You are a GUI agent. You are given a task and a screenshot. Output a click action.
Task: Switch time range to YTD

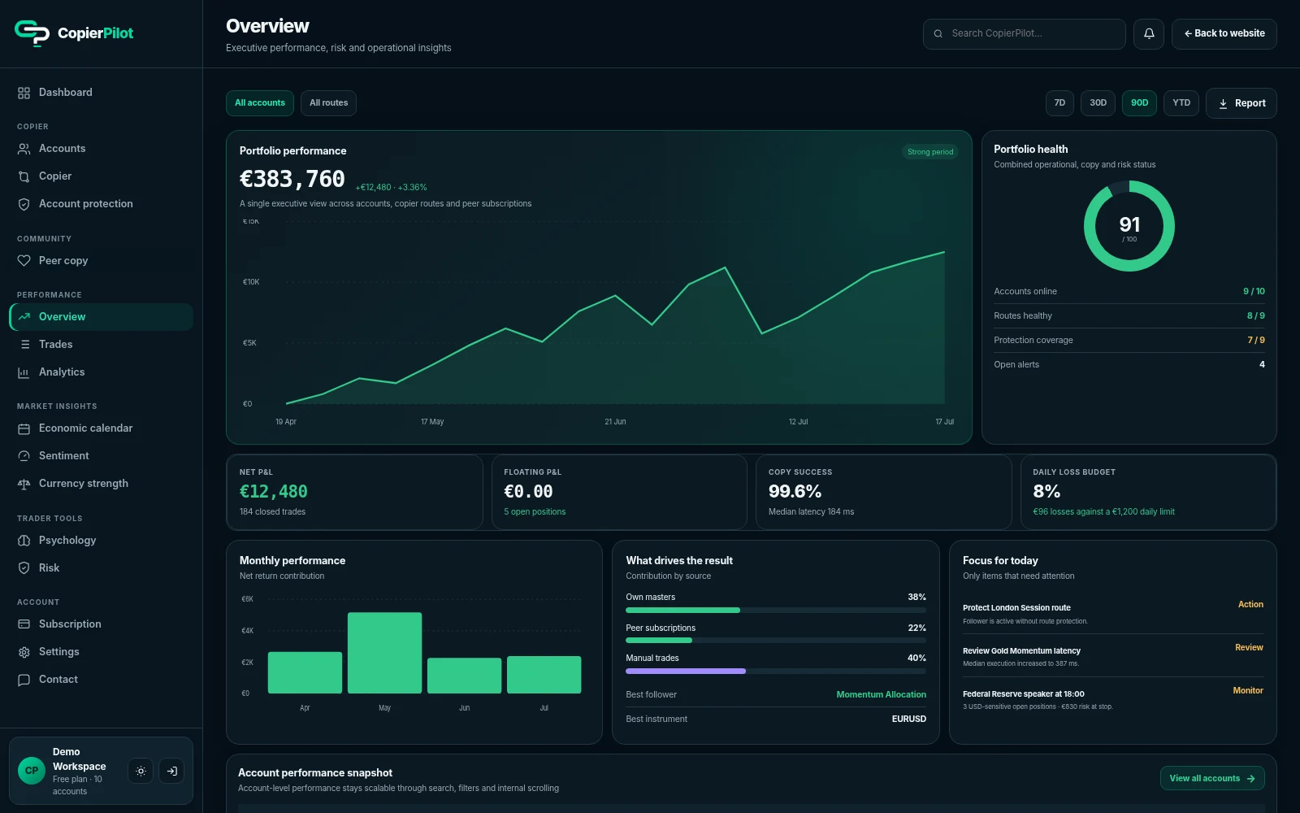pyautogui.click(x=1181, y=103)
